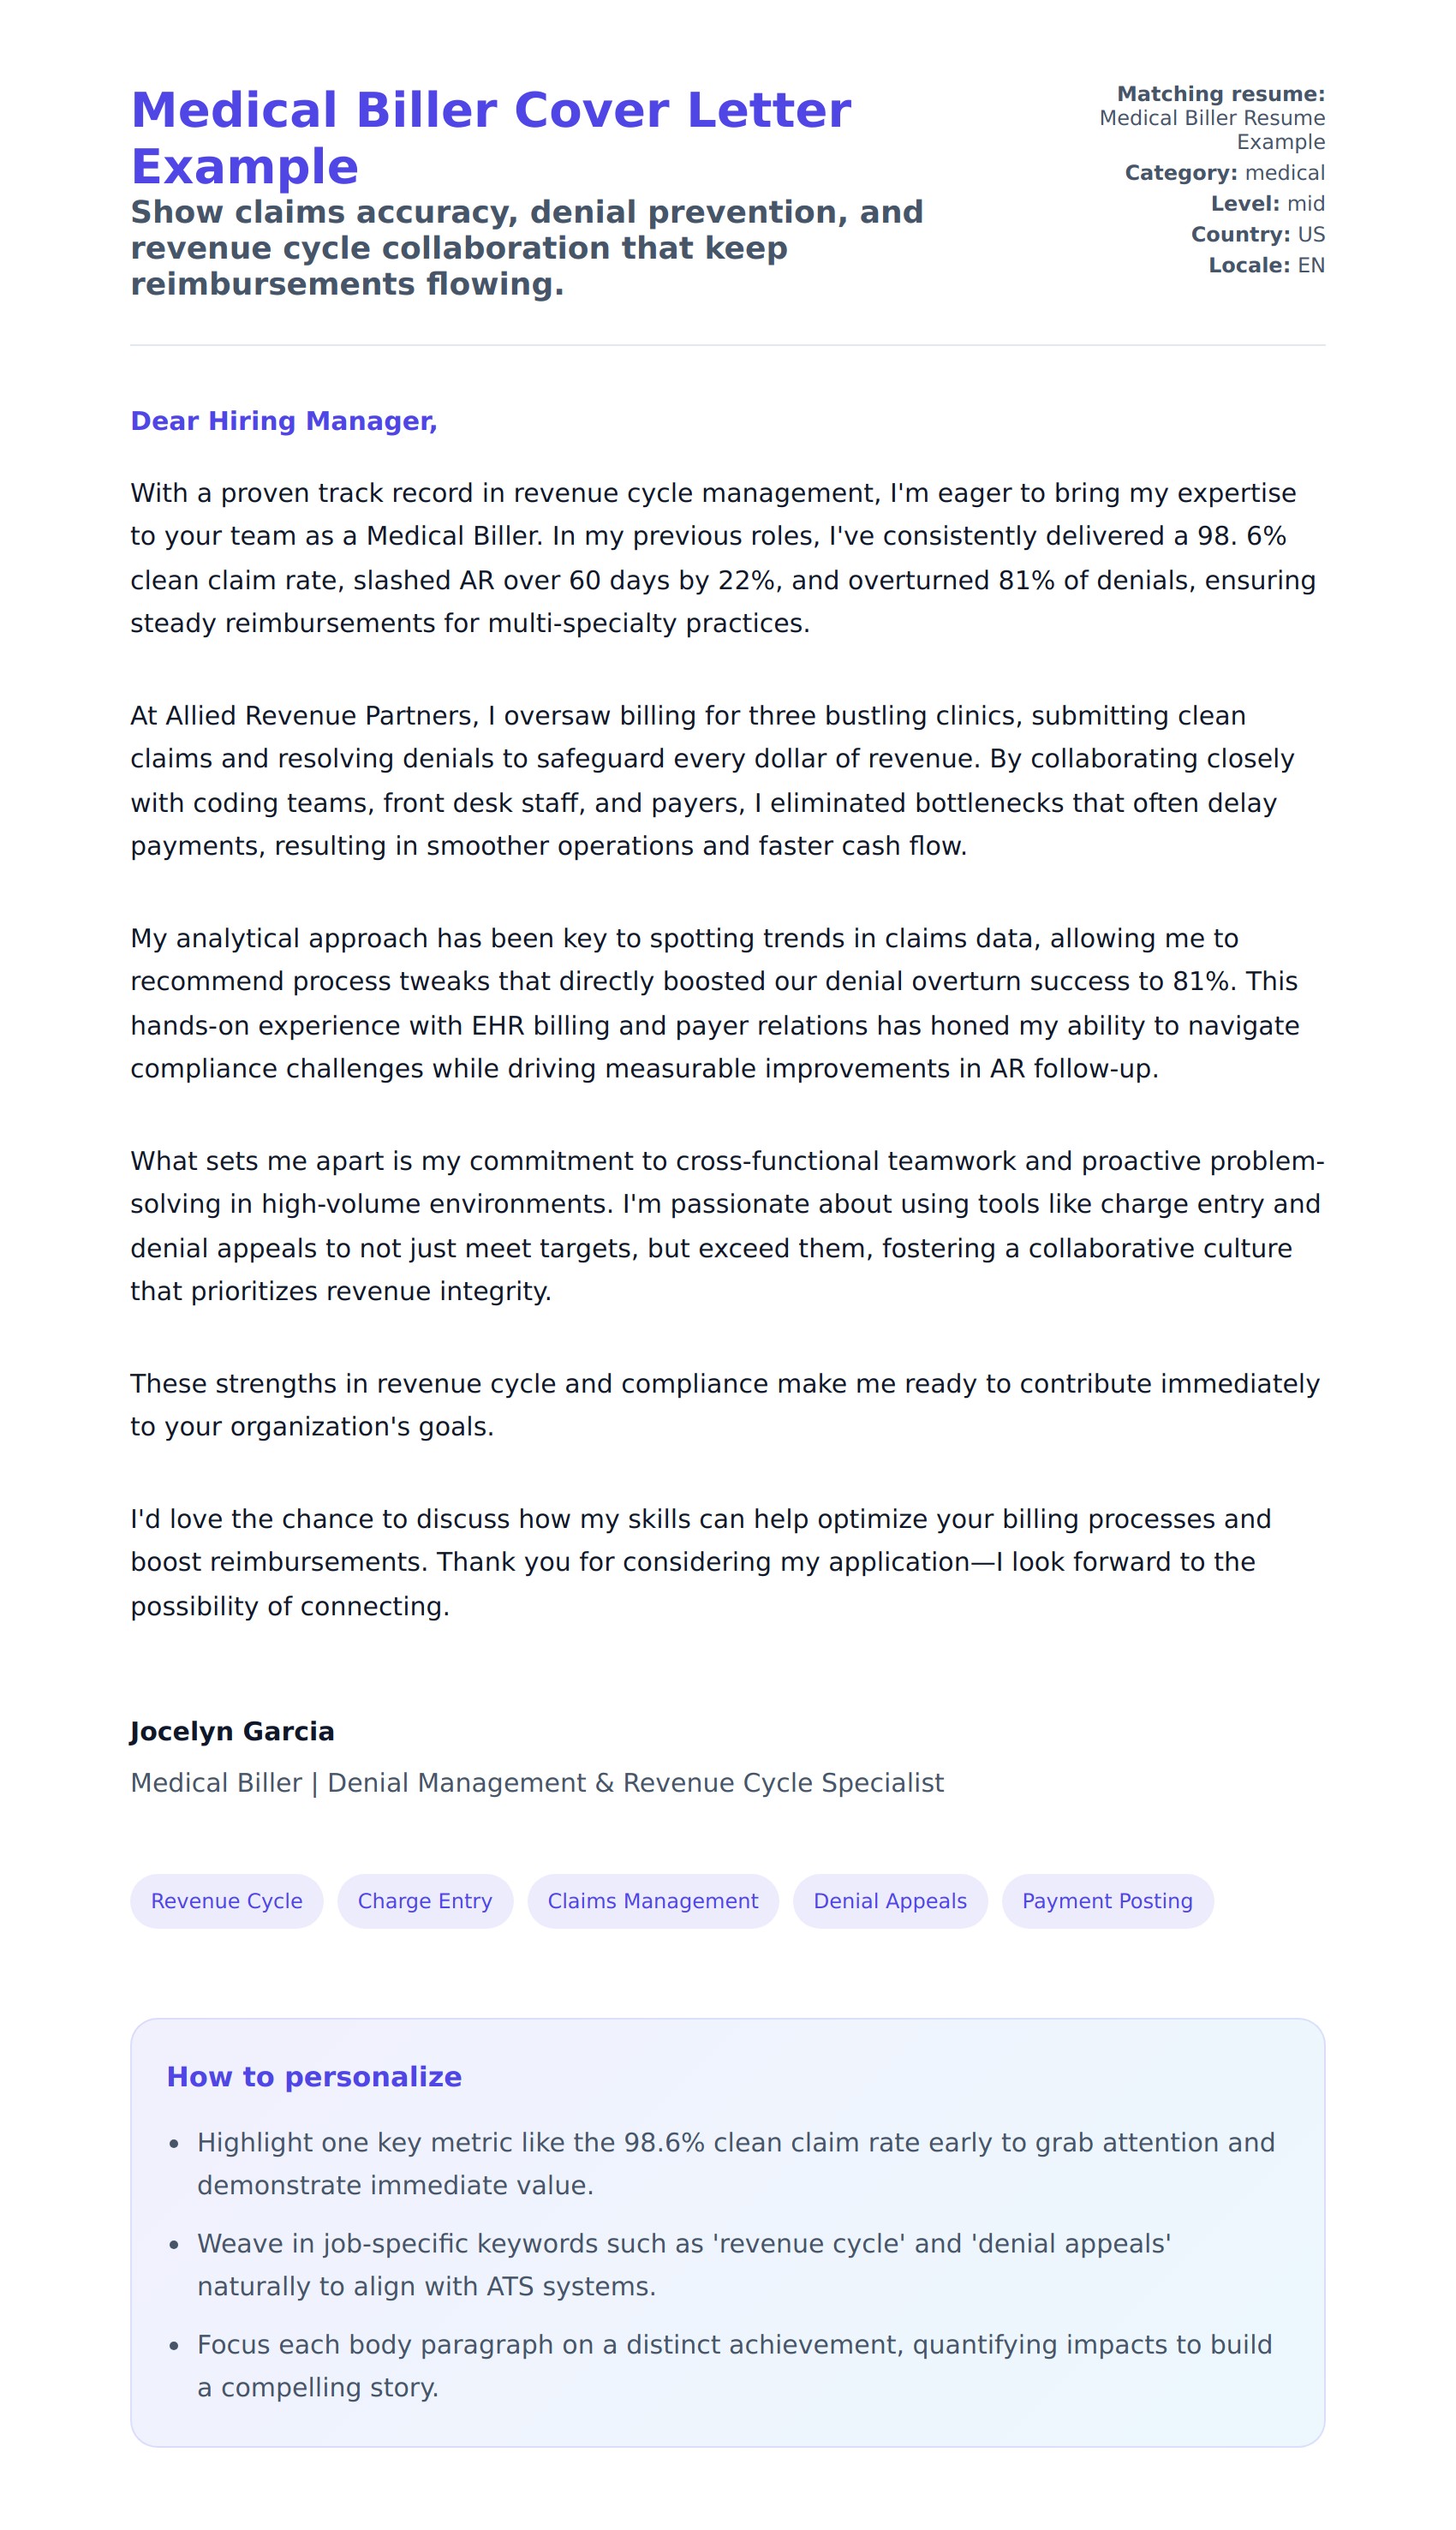
Task: Click the tip about the 98.6% clean claim rate
Action: [x=735, y=2163]
